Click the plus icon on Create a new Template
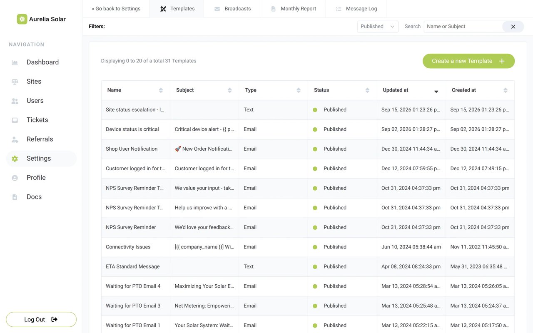 pyautogui.click(x=502, y=61)
